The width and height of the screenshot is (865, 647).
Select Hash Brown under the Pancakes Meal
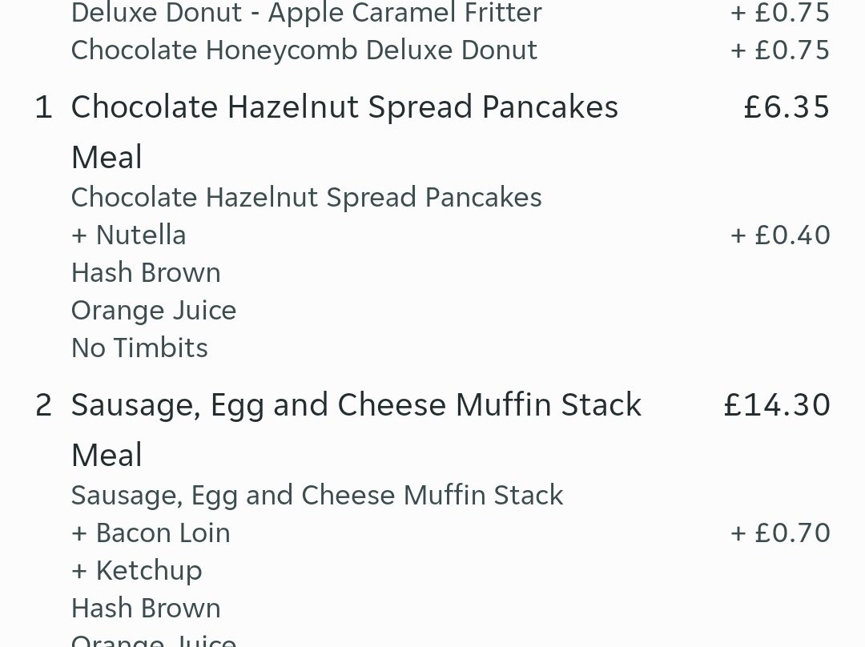tap(146, 272)
